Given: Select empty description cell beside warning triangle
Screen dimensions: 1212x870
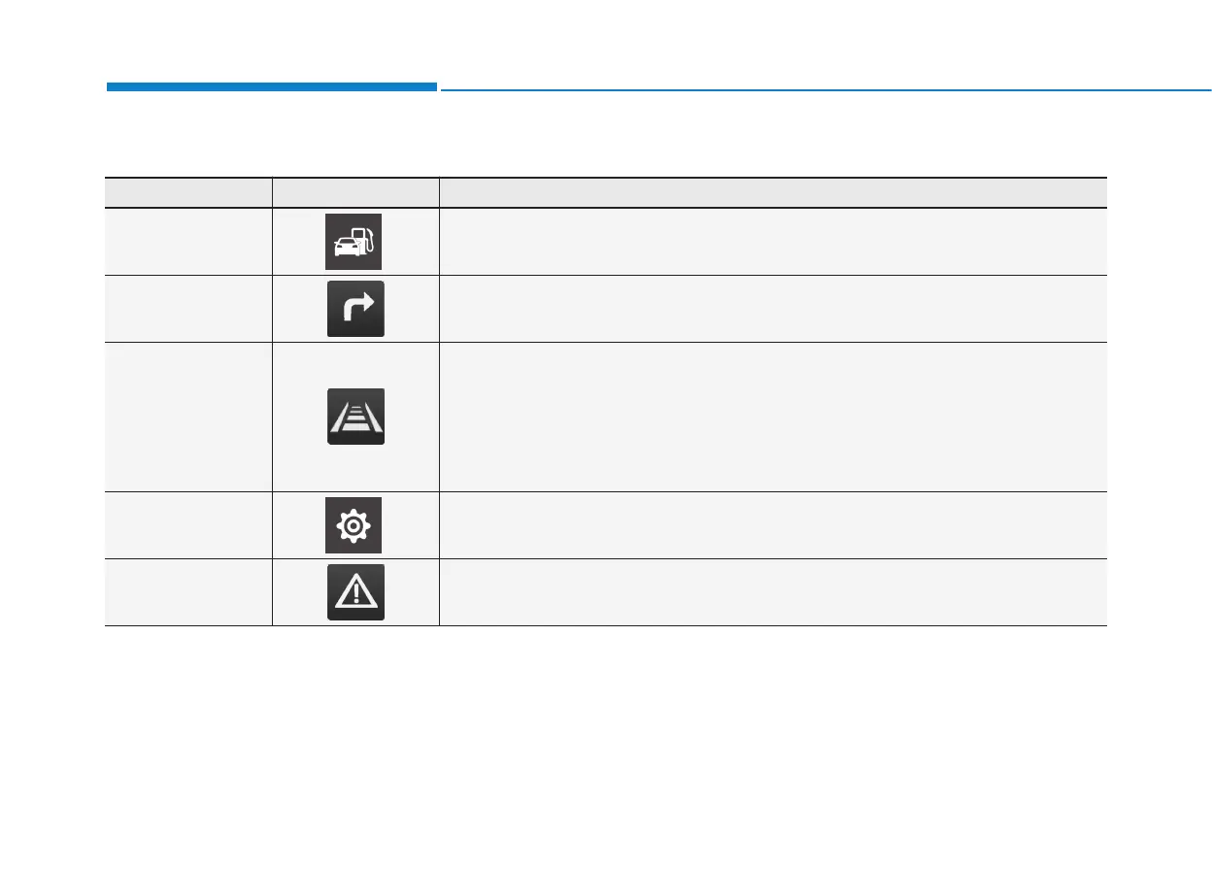Looking at the screenshot, I should pyautogui.click(x=773, y=592).
